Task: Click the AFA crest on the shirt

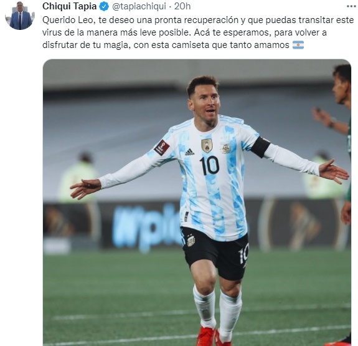Action: click(x=225, y=147)
